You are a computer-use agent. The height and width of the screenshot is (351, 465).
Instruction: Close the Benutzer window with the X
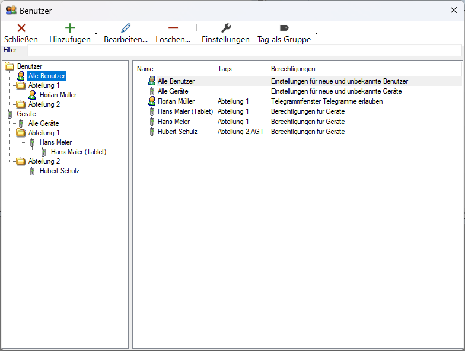pos(453,11)
